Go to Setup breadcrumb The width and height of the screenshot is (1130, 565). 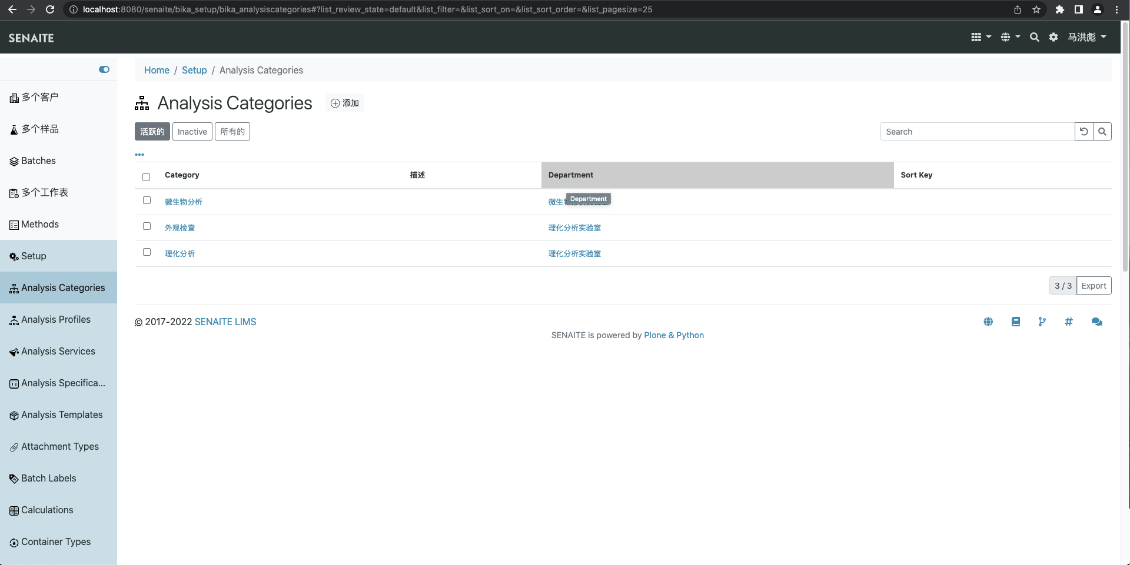pos(194,70)
